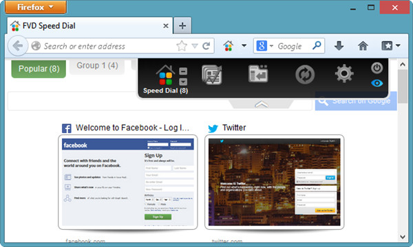The height and width of the screenshot is (247, 413).
Task: Choose a search engine via Google icon dropdown
Action: click(264, 46)
